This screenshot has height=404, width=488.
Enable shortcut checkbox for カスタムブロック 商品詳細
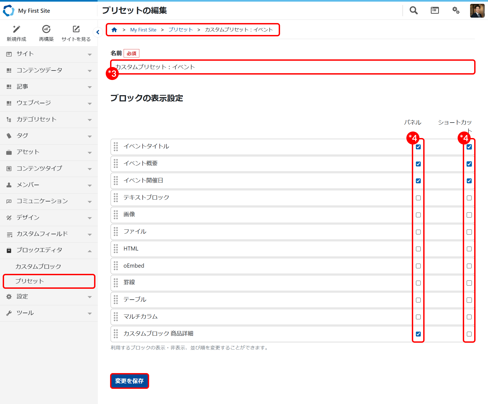point(469,334)
